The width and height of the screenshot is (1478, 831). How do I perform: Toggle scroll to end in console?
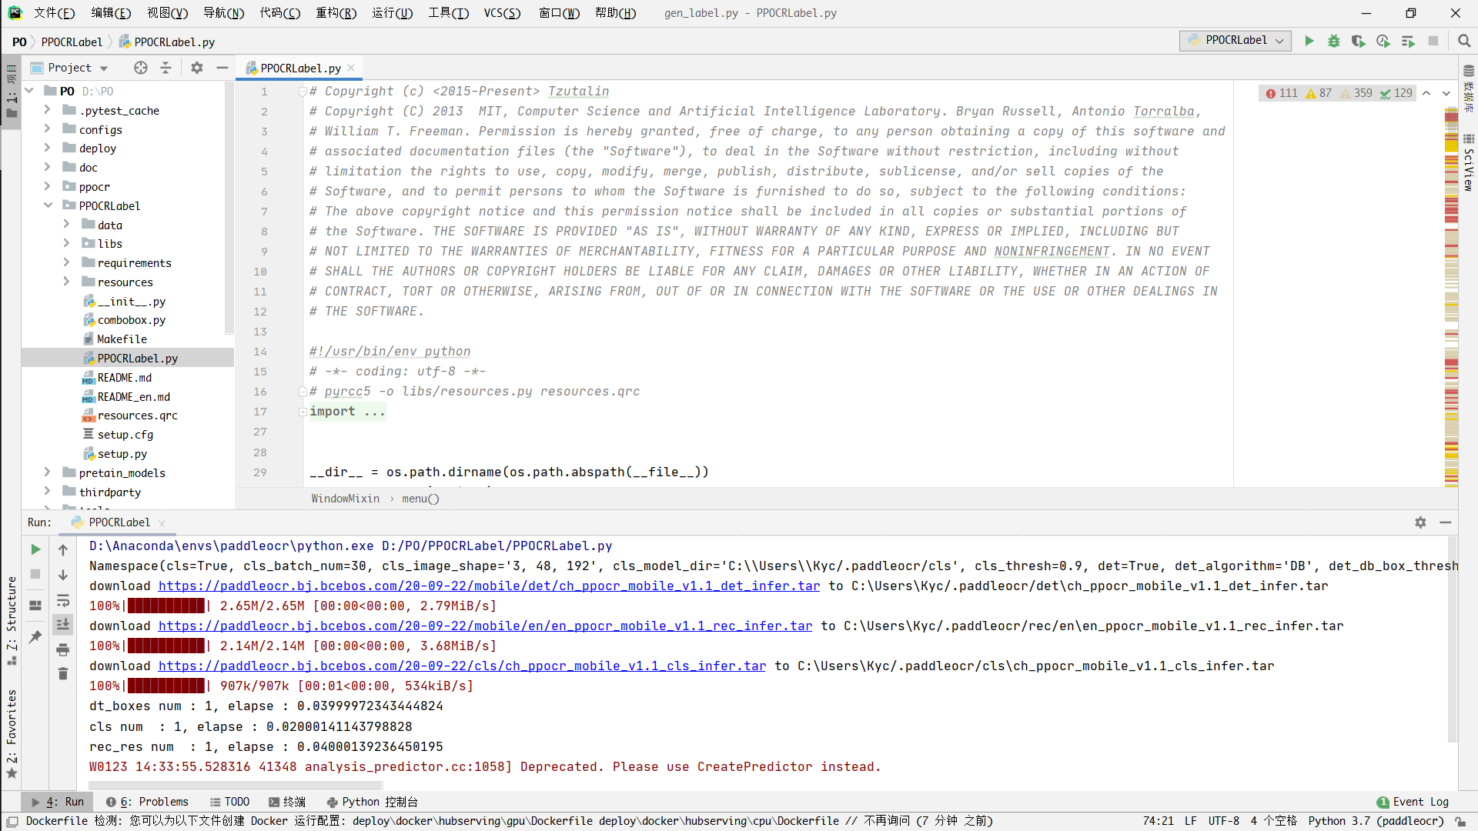[63, 625]
